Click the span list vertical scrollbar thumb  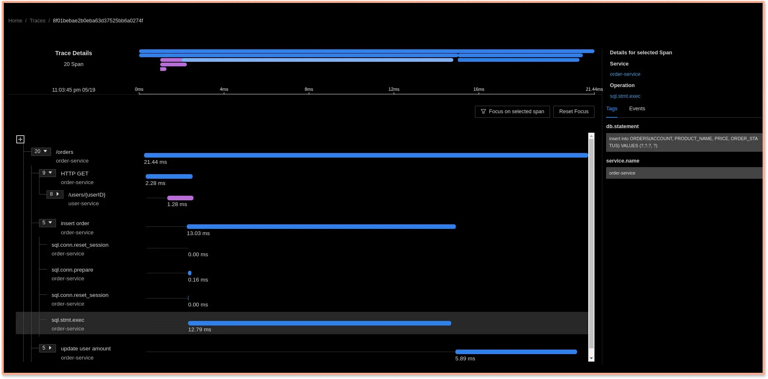pos(591,244)
